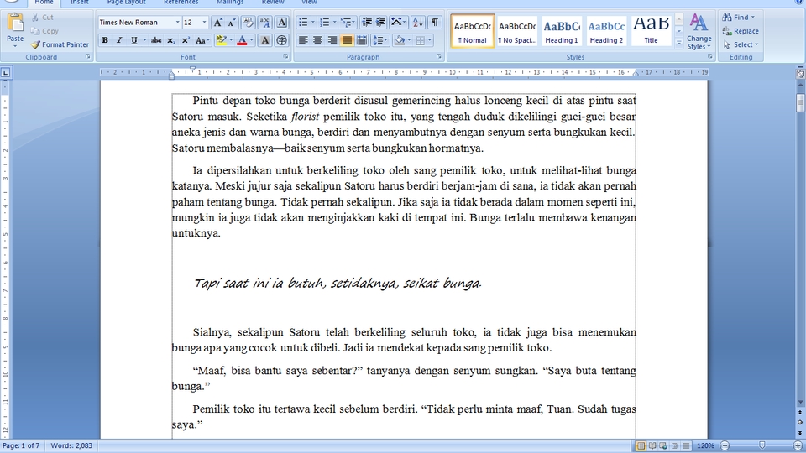806x453 pixels.
Task: Open Change Styles menu
Action: (699, 32)
